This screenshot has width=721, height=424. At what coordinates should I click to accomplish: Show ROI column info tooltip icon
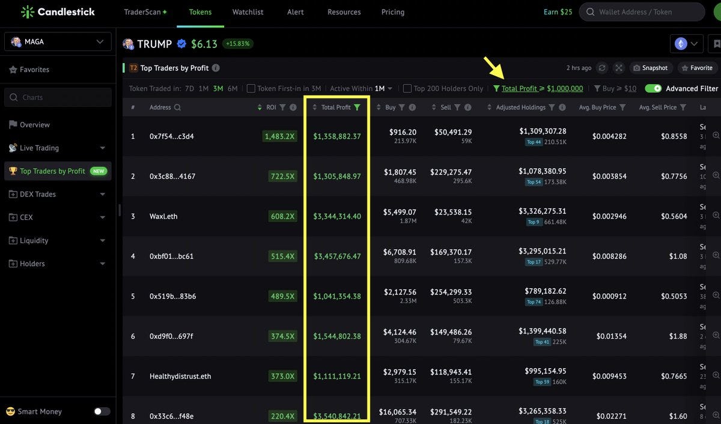point(293,108)
